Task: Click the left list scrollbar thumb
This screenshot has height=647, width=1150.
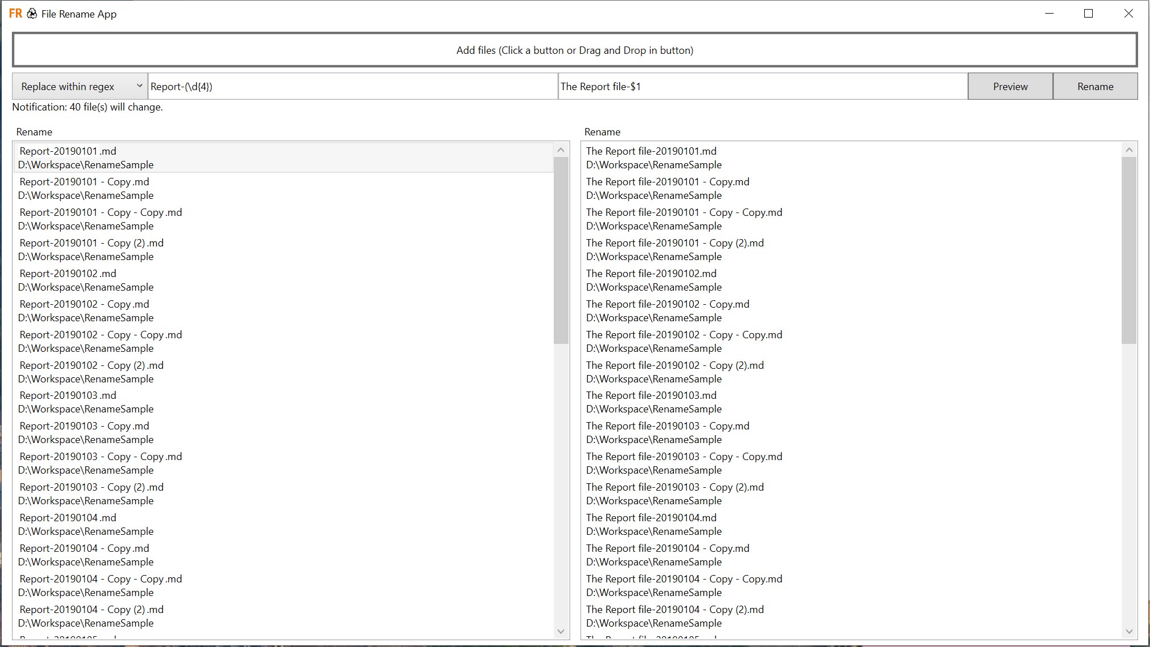Action: point(561,250)
